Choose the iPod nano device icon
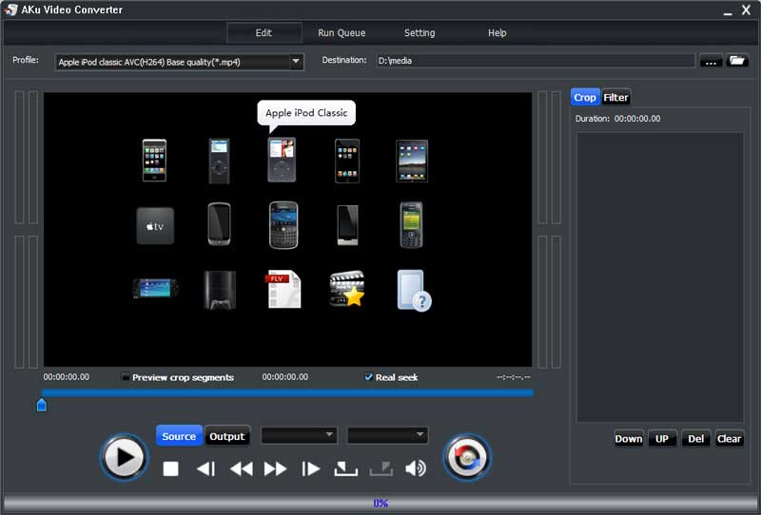 point(219,161)
